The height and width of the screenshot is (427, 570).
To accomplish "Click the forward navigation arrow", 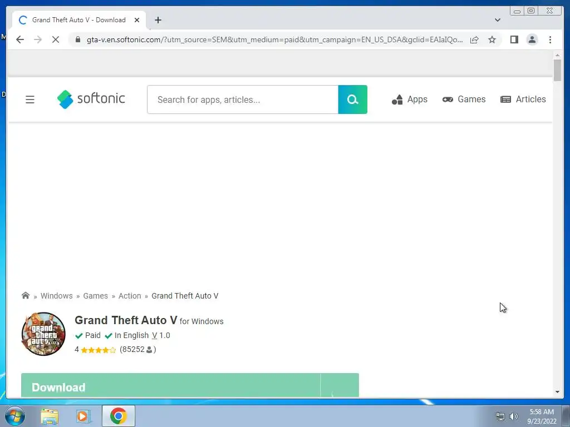I will (38, 39).
